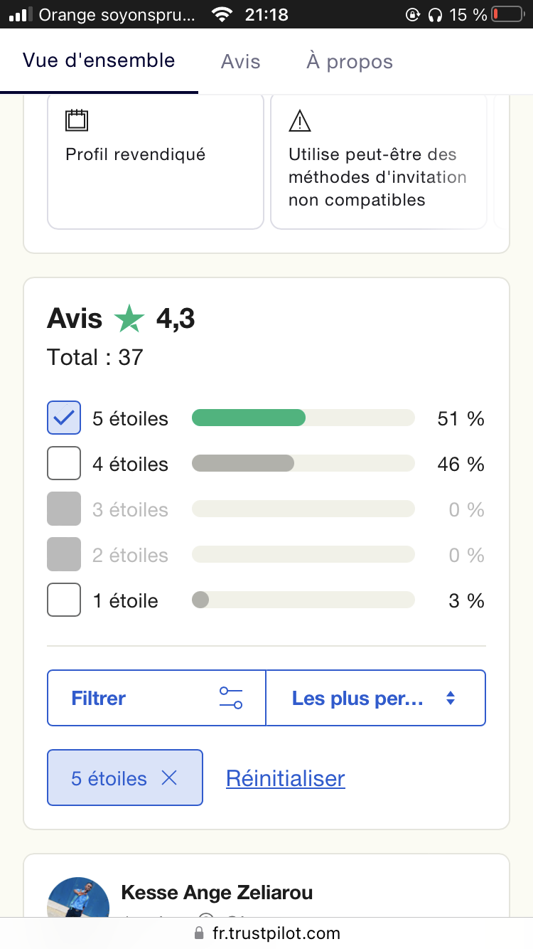Open the À propos tab
The height and width of the screenshot is (949, 533).
(350, 62)
